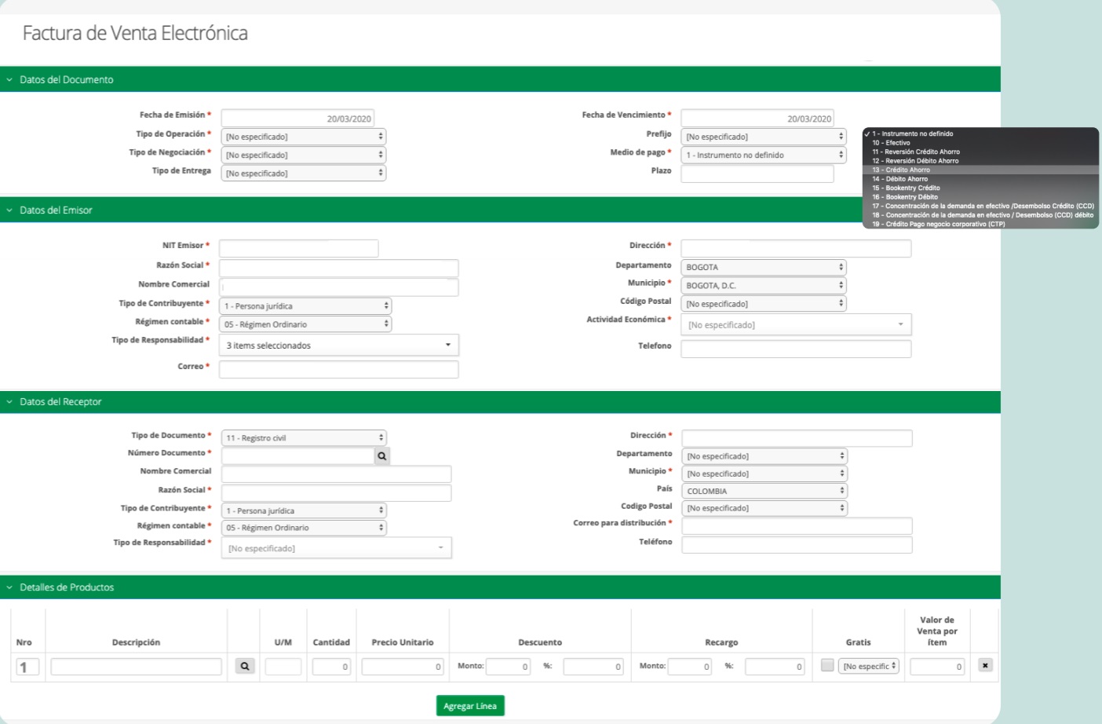
Task: Open the emisor Tipo de Contribuyente dropdown
Action: (305, 305)
